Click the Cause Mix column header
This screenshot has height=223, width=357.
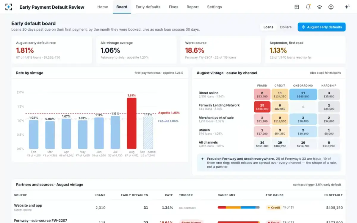click(x=226, y=195)
